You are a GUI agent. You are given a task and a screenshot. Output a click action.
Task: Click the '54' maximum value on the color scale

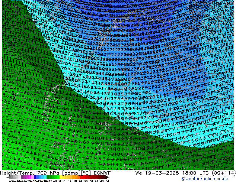click(x=107, y=181)
